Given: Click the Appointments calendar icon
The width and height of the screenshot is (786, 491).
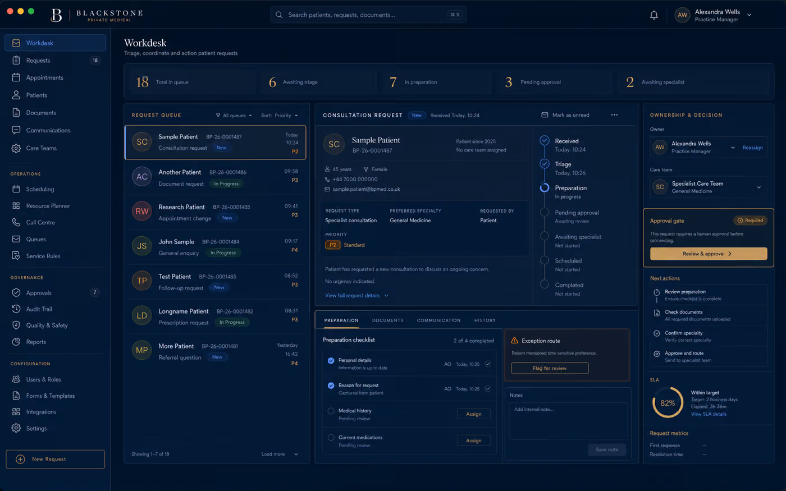Looking at the screenshot, I should click(16, 77).
